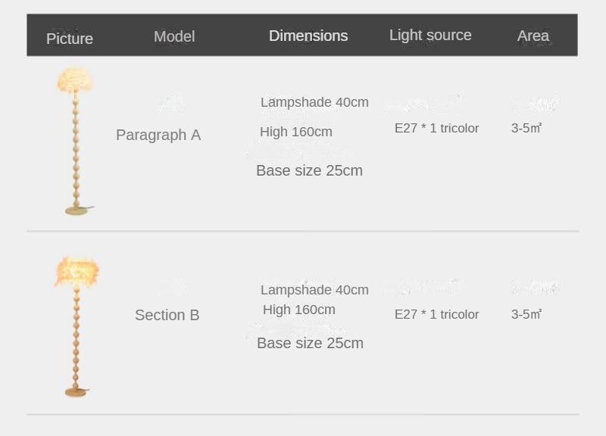
Task: Click the Section B lamp's feather lampshade
Action: (x=77, y=270)
